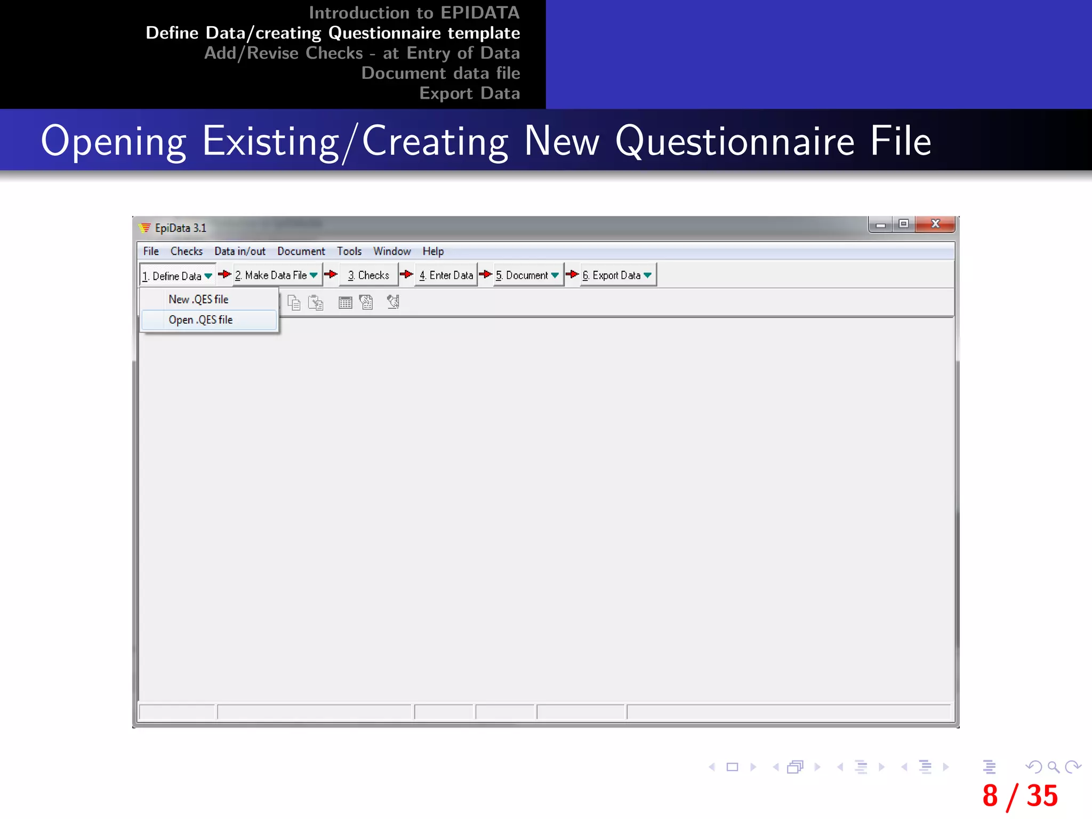Screen dimensions: 1092x819
Task: Click the 8 / 35 page counter
Action: (x=1020, y=796)
